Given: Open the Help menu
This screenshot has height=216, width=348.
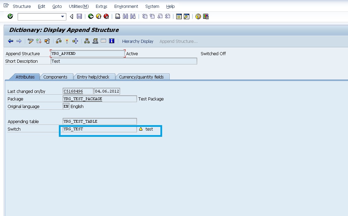Looking at the screenshot, I should click(170, 7).
